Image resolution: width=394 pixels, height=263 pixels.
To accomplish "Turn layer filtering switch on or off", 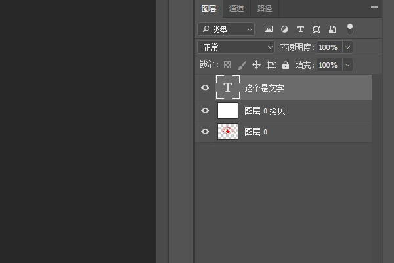I will tap(350, 29).
